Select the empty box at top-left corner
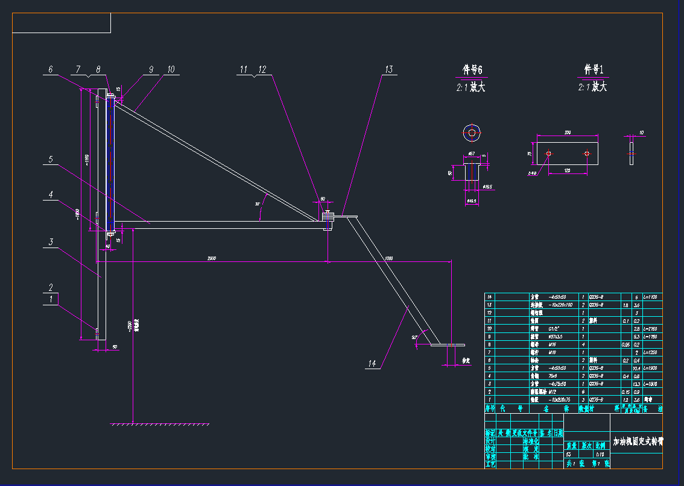This screenshot has height=486, width=684. click(62, 23)
